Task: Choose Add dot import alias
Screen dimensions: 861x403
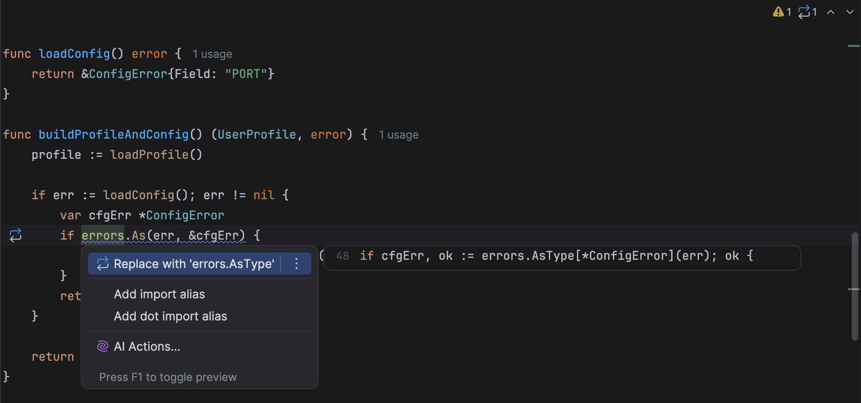Action: [170, 316]
